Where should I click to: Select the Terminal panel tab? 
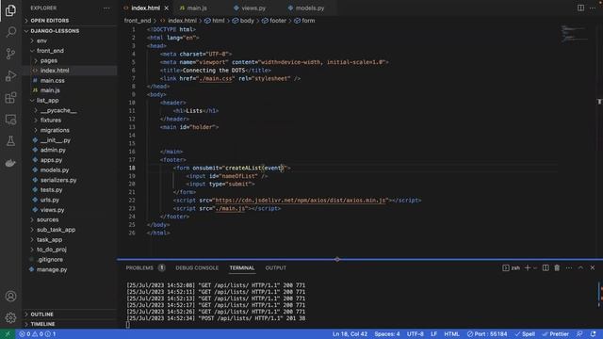point(242,267)
